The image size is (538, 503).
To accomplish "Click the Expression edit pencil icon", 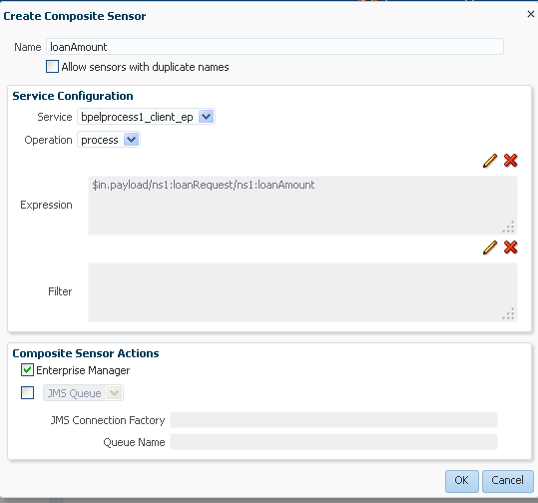I will 490,161.
